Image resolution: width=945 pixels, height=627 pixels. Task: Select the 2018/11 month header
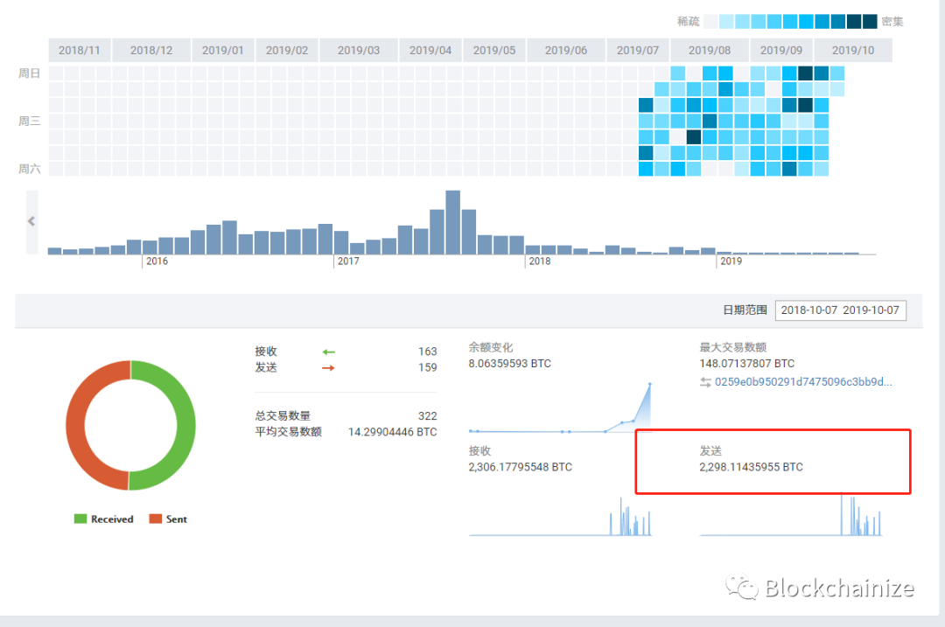coord(80,51)
